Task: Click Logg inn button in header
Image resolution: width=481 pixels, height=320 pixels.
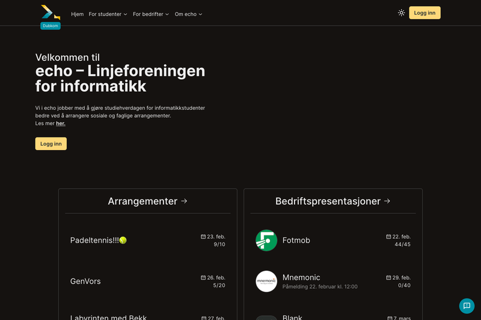Action: (x=424, y=13)
